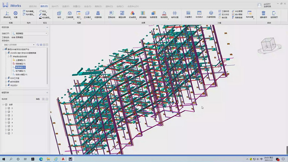Click the 筛选 filter button
Viewport: 288px width, 162px height.
click(x=37, y=99)
